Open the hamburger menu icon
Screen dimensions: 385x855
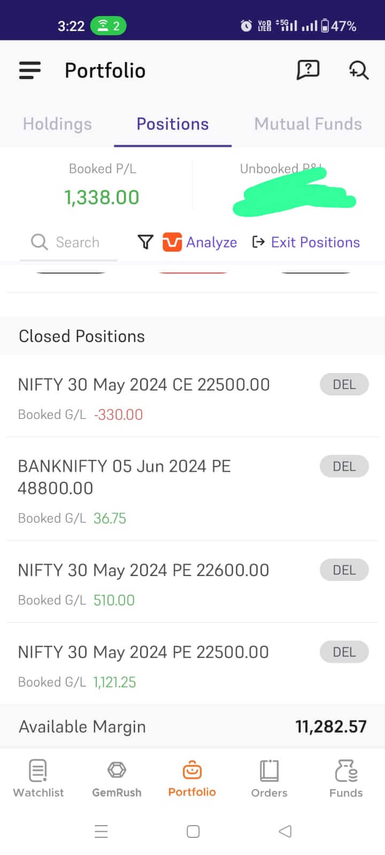coord(30,71)
